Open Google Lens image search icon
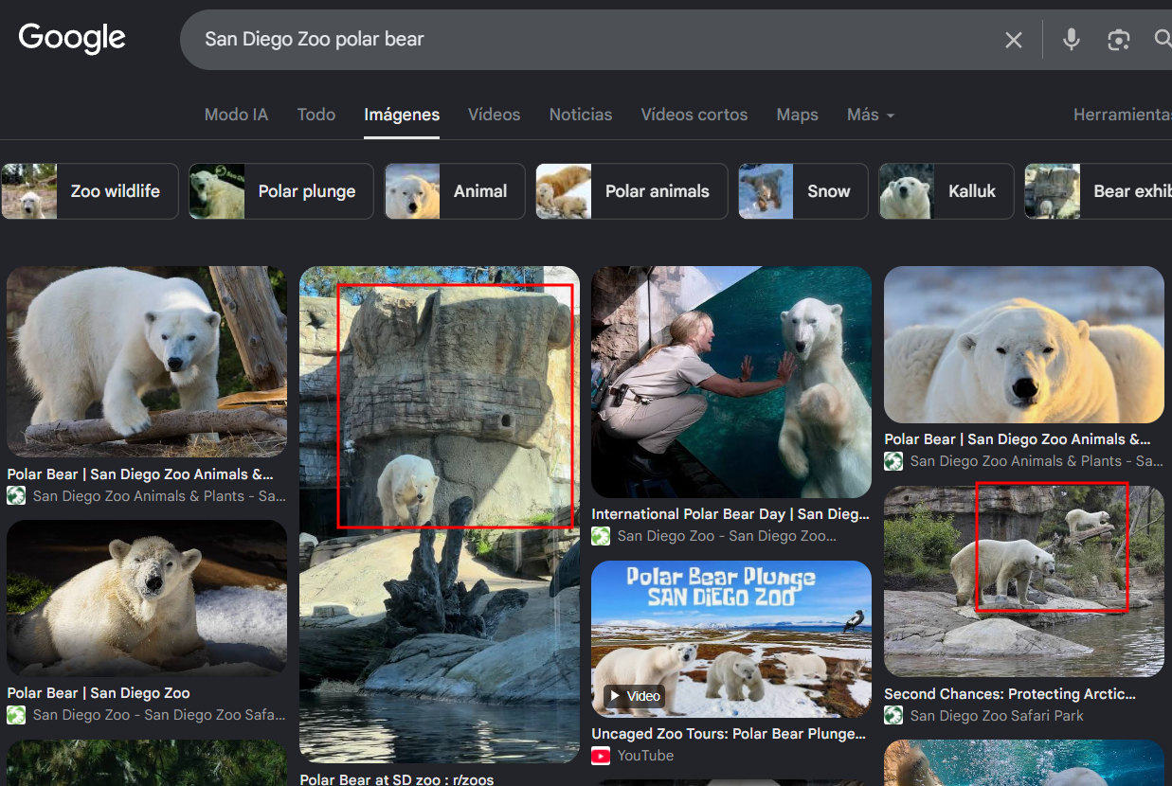Screen dimensions: 1172x786 [1119, 40]
